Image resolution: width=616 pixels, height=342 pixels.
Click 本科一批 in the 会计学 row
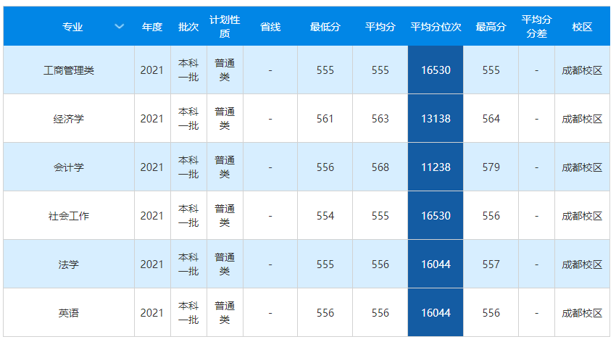[x=188, y=167]
